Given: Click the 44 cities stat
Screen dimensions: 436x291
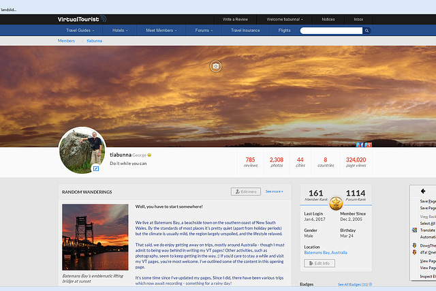Looking at the screenshot, I should click(x=300, y=162).
